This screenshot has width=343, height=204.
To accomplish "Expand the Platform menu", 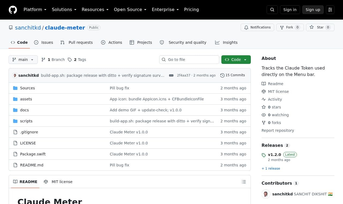I will click(35, 10).
